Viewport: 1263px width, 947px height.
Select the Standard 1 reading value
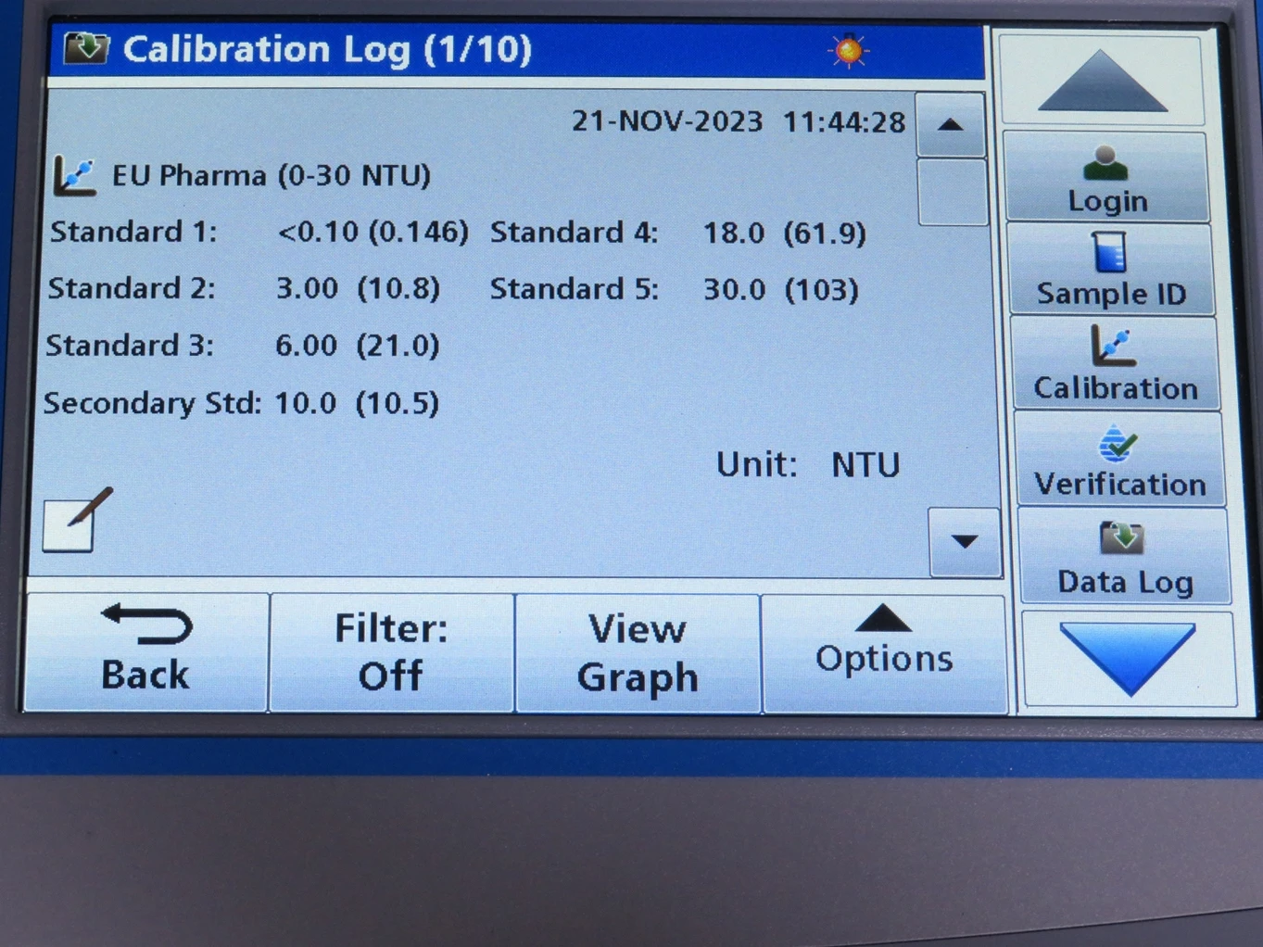click(373, 232)
